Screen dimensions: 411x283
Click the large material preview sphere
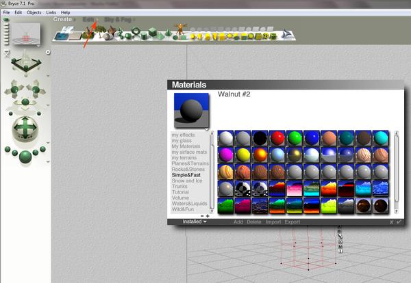pos(191,110)
